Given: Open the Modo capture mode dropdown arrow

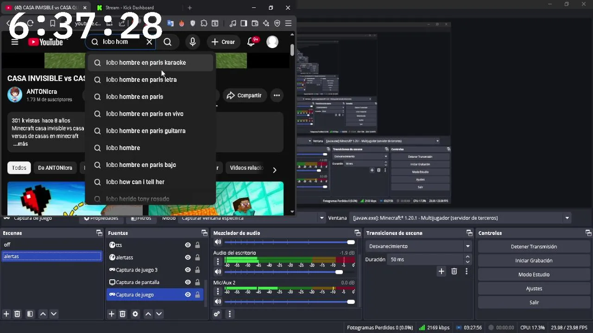Looking at the screenshot, I should [322, 218].
